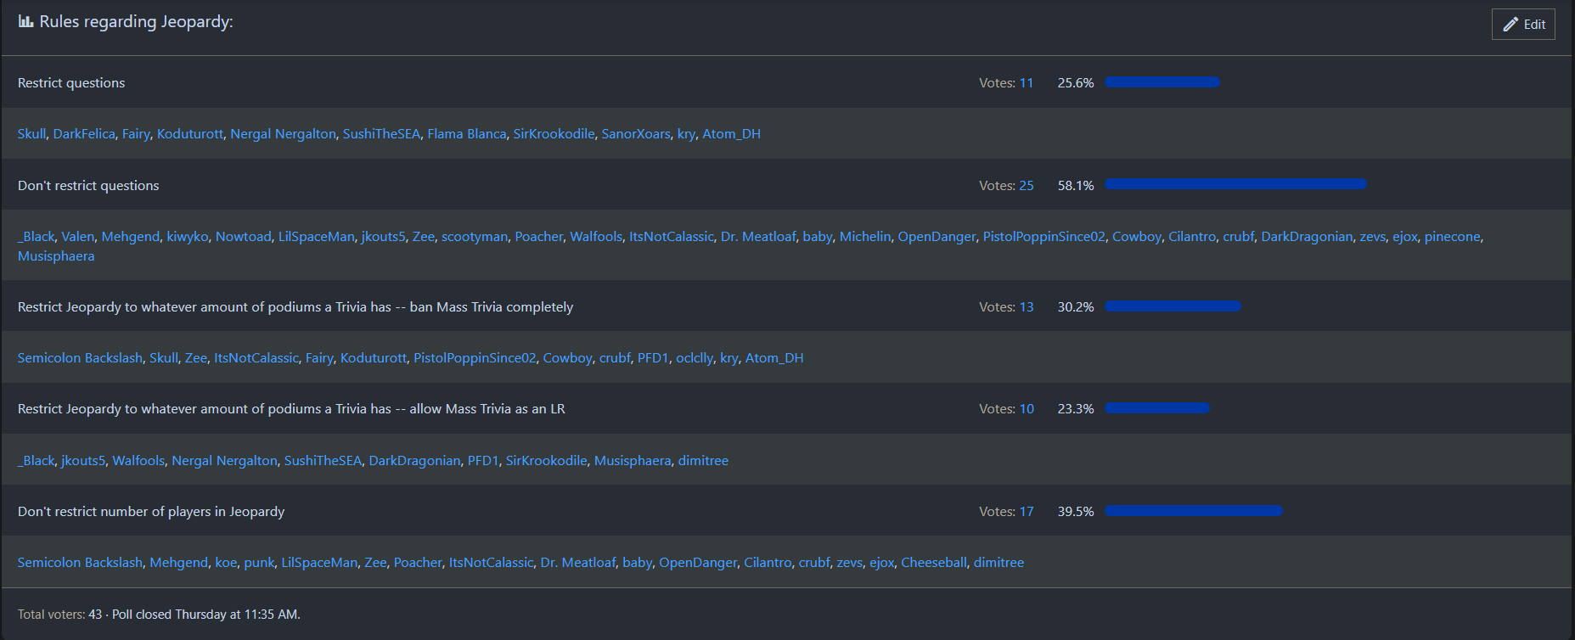Open the pinecone voter link
This screenshot has width=1575, height=640.
(1452, 237)
